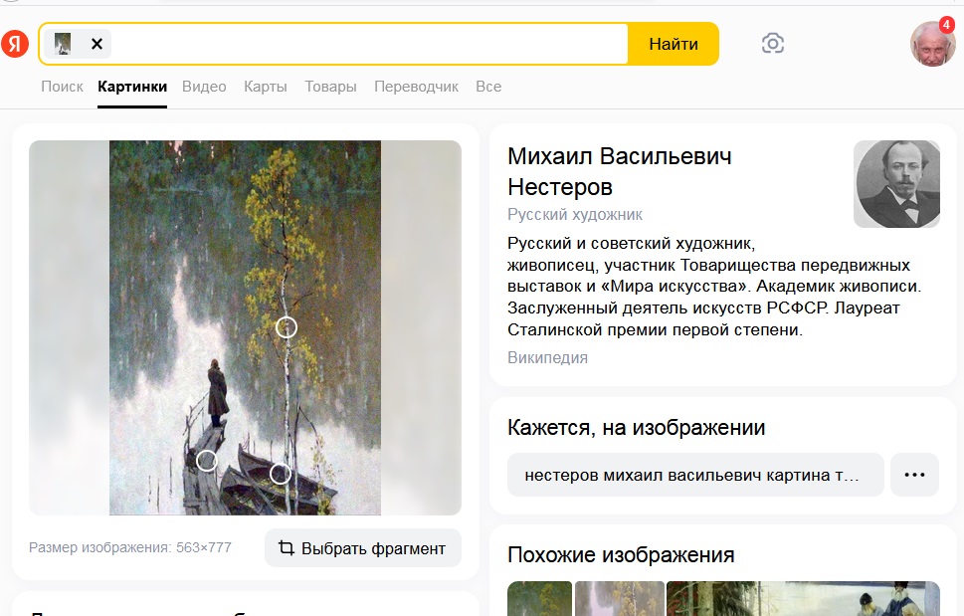Select the object marker on the birch tree
This screenshot has width=964, height=616.
pos(287,327)
